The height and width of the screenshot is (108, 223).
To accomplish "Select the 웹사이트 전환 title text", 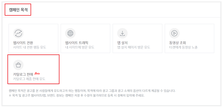I will click(x=23, y=43).
